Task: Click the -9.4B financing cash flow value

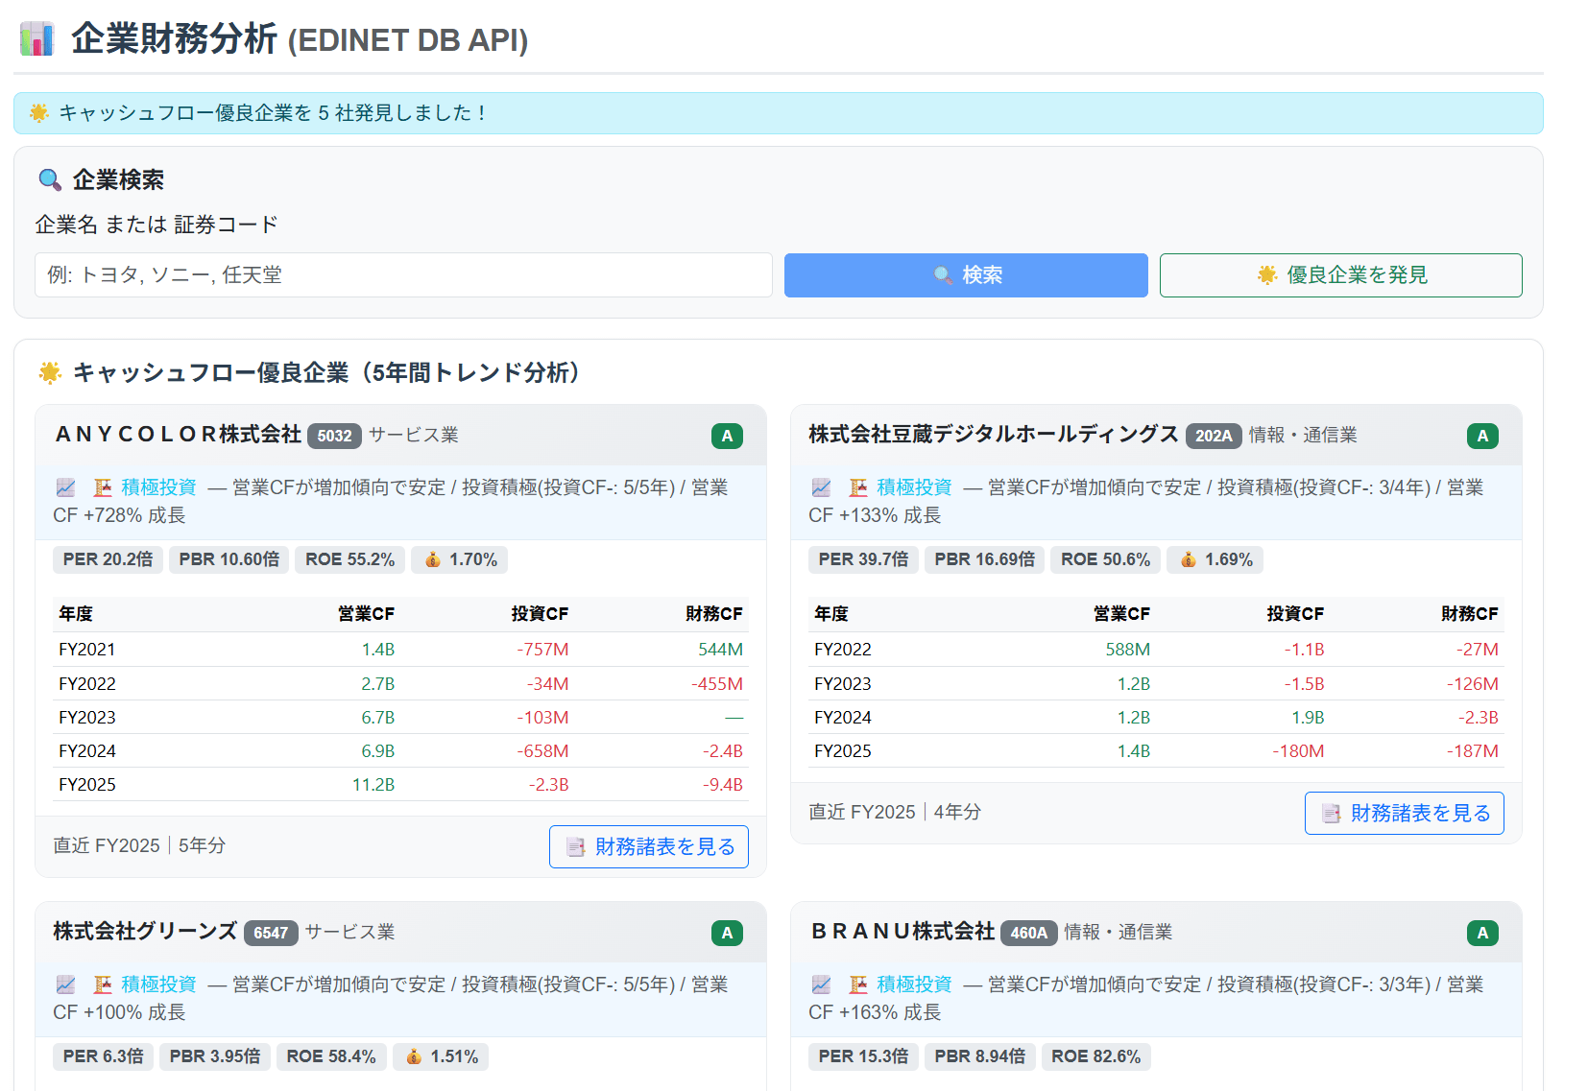Action: click(723, 785)
